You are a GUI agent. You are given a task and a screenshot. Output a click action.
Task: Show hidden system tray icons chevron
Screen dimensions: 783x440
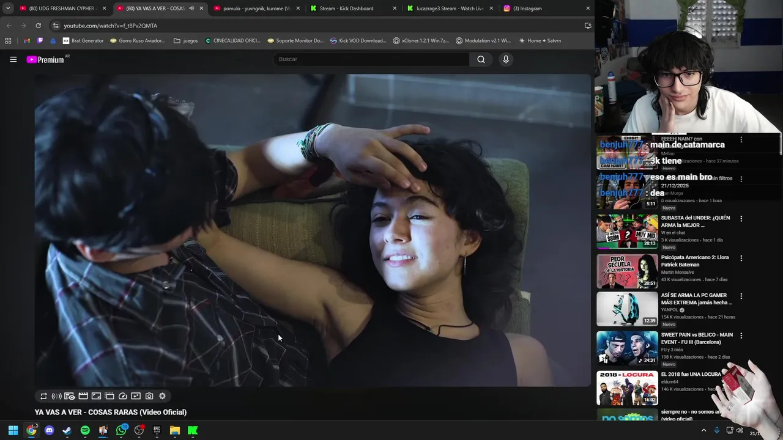point(703,430)
